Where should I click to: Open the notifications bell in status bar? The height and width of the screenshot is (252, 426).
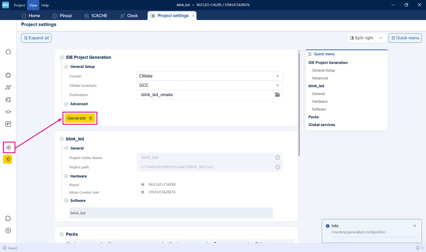(418, 248)
